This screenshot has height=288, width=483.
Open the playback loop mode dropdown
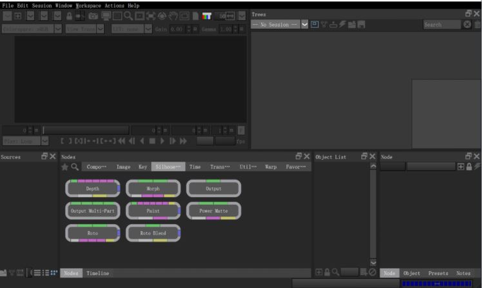tap(44, 140)
